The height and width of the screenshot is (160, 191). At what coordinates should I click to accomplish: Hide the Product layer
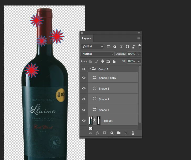coord(84,120)
